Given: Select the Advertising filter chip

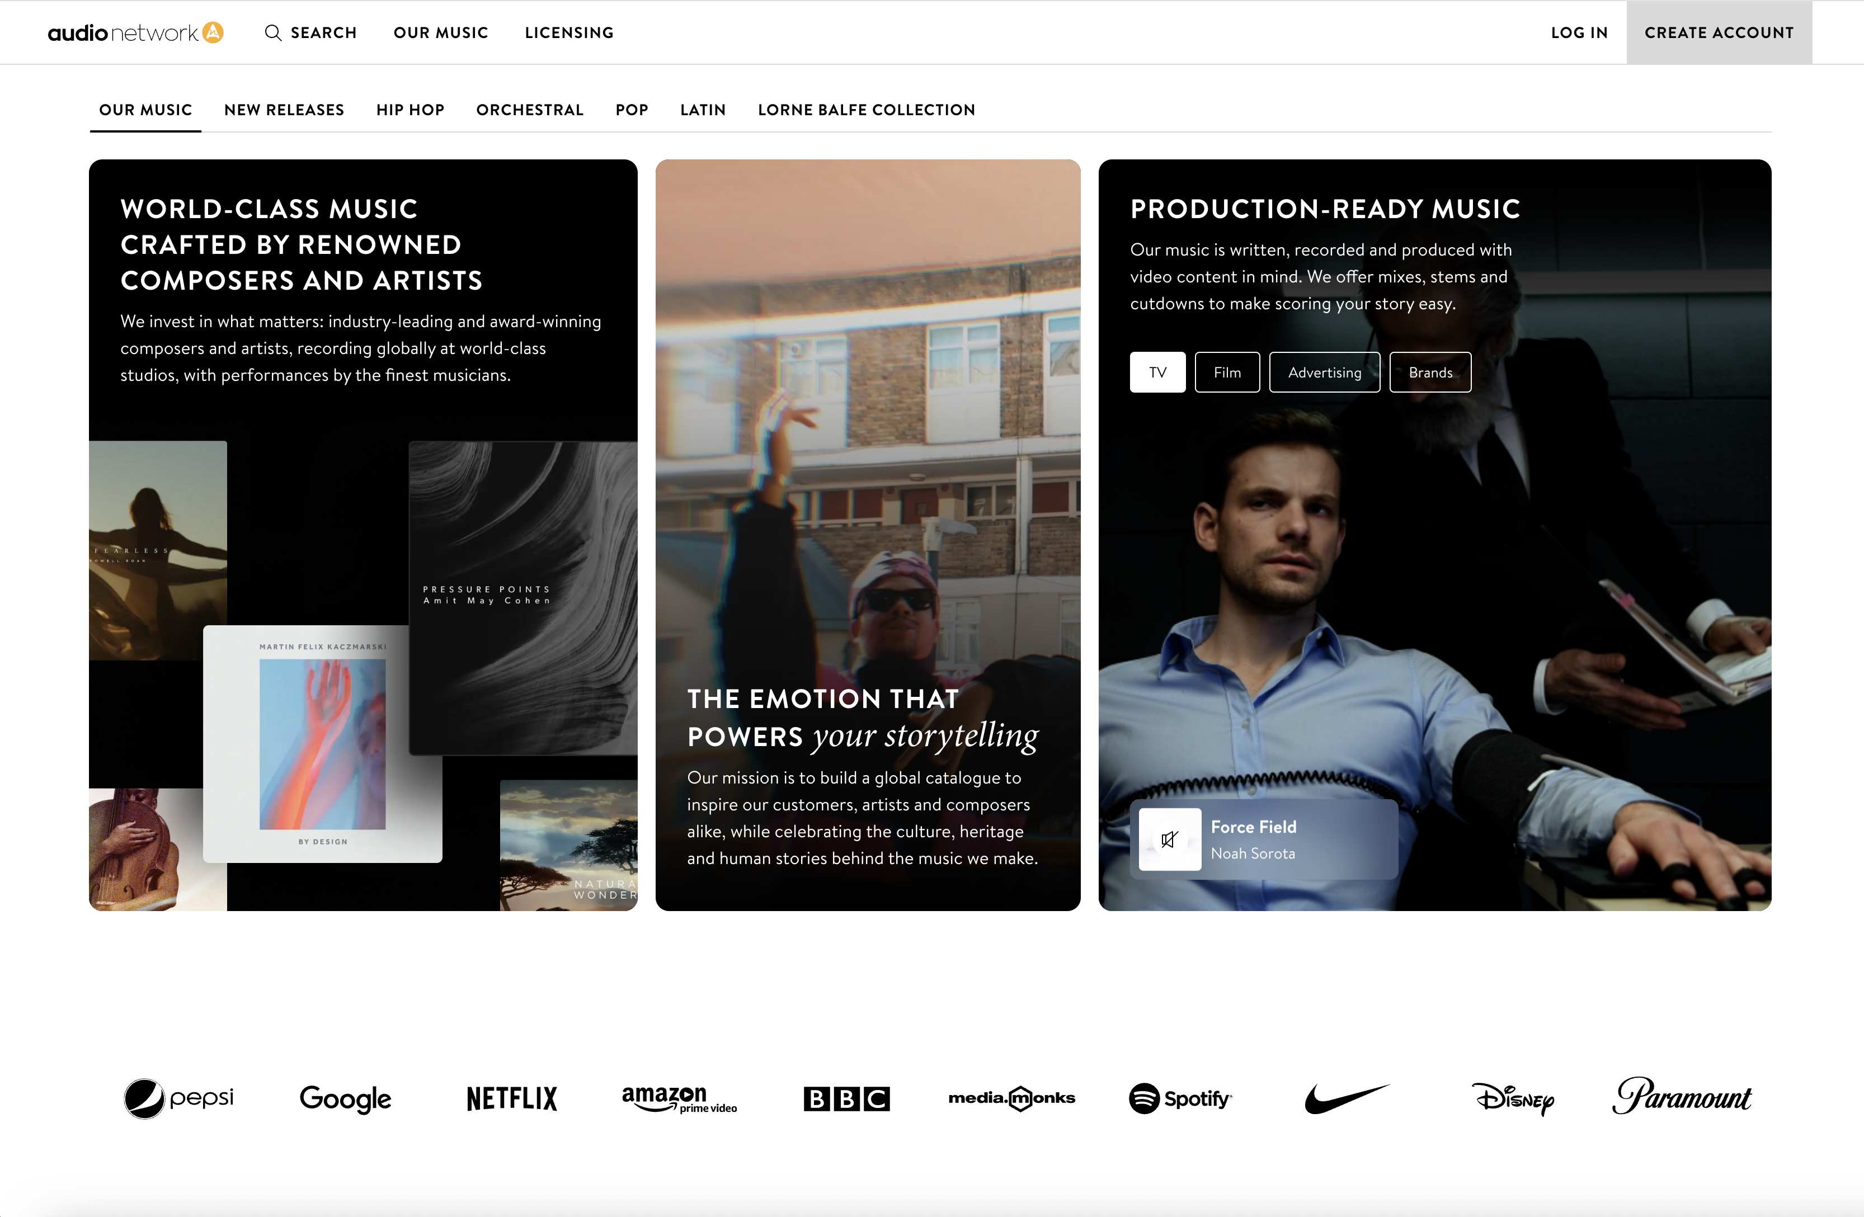Looking at the screenshot, I should (1324, 372).
